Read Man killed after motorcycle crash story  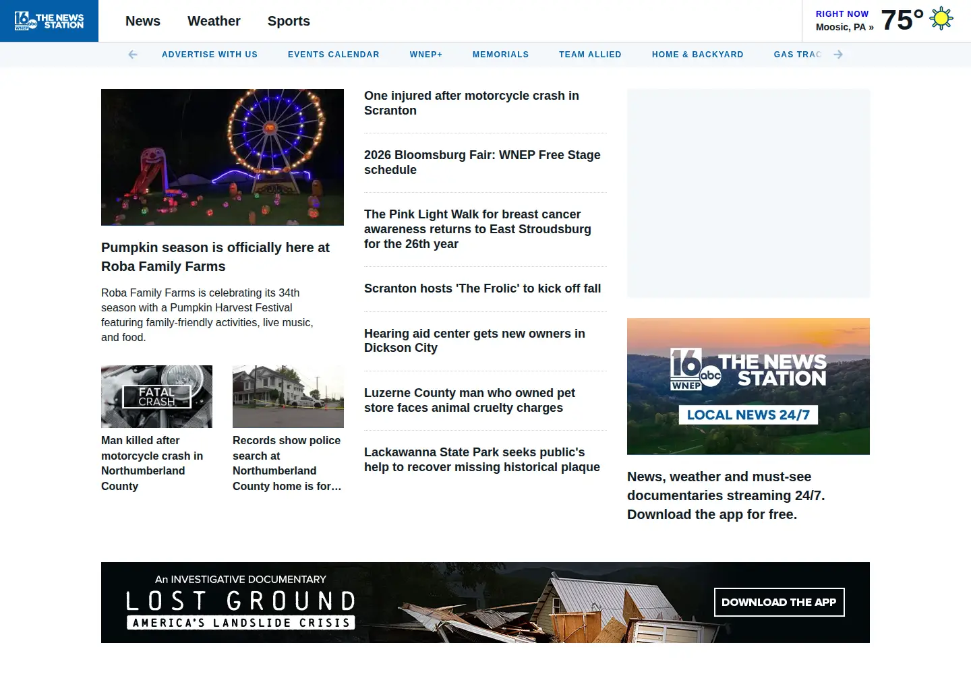tap(152, 463)
